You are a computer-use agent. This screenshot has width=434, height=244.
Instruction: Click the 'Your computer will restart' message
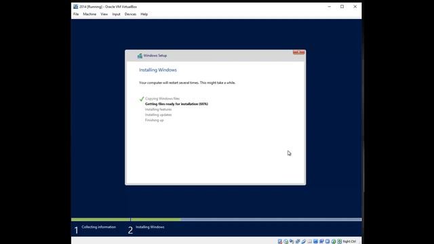[x=187, y=83]
